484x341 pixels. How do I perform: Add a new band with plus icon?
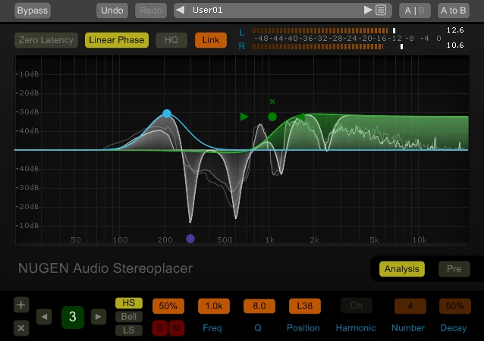tap(21, 305)
